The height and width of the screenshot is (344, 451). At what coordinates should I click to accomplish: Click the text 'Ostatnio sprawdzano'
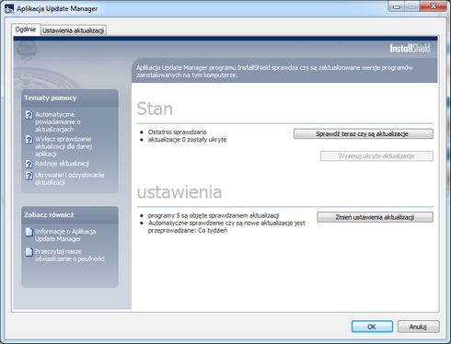click(x=178, y=132)
